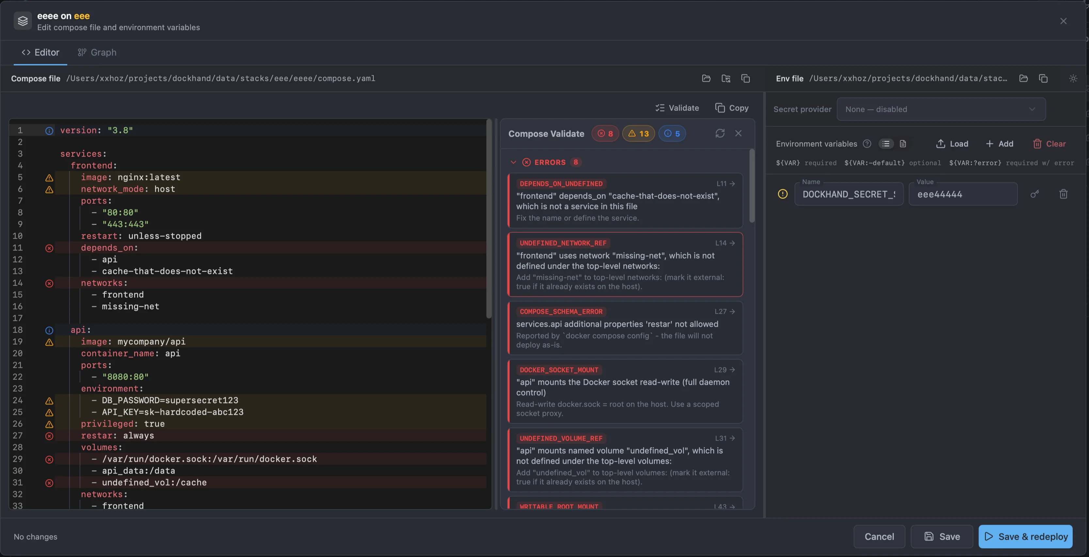Viewport: 1089px width, 557px height.
Task: Click the warning gutter icon on line 24
Action: (50, 401)
